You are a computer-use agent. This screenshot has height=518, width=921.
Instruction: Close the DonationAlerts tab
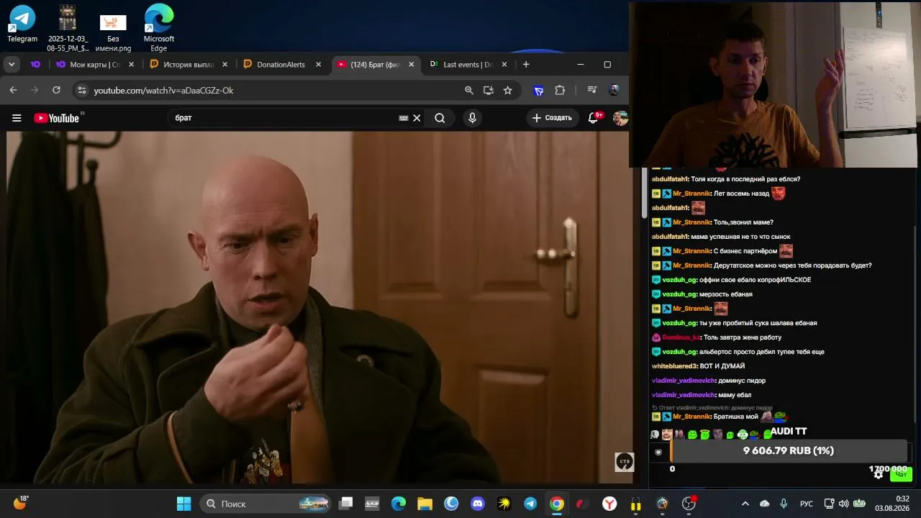click(x=318, y=64)
